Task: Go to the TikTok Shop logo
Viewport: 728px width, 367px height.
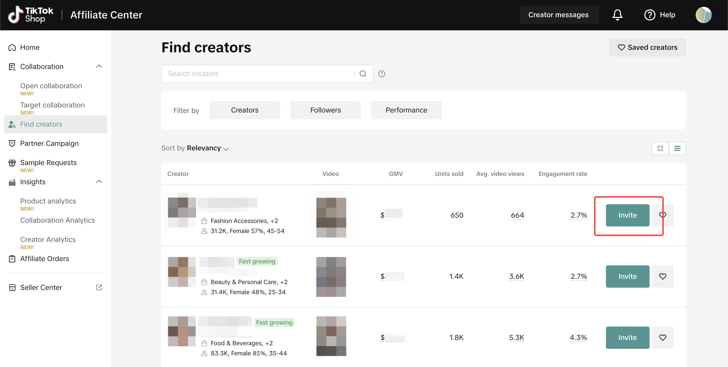Action: pos(31,15)
